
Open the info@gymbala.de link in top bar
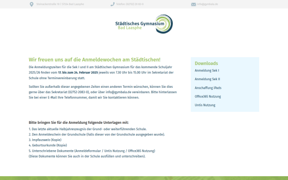click(207, 4)
